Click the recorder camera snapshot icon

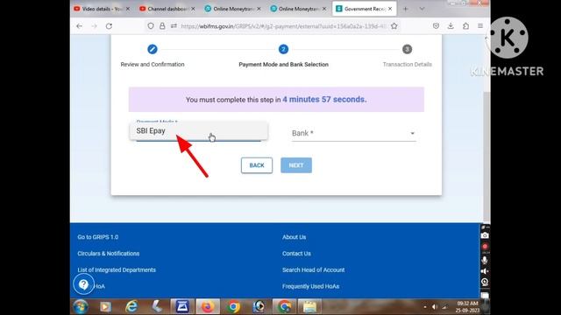[x=485, y=235]
